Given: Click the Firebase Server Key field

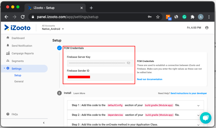Looking at the screenshot, I should 100,63.
